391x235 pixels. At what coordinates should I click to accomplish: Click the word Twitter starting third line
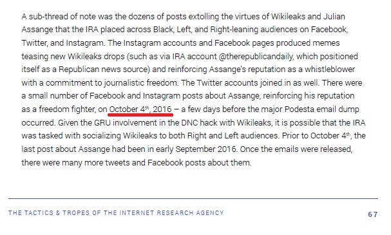(x=33, y=43)
